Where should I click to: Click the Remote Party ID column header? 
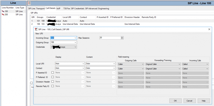pyautogui.click(x=149, y=17)
